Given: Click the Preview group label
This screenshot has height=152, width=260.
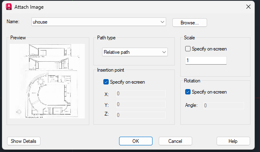Looking at the screenshot, I should click(x=18, y=38).
